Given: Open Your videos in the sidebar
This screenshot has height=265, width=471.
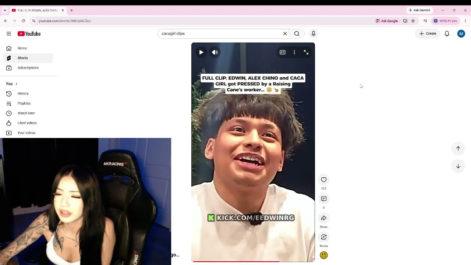Looking at the screenshot, I should (28, 133).
